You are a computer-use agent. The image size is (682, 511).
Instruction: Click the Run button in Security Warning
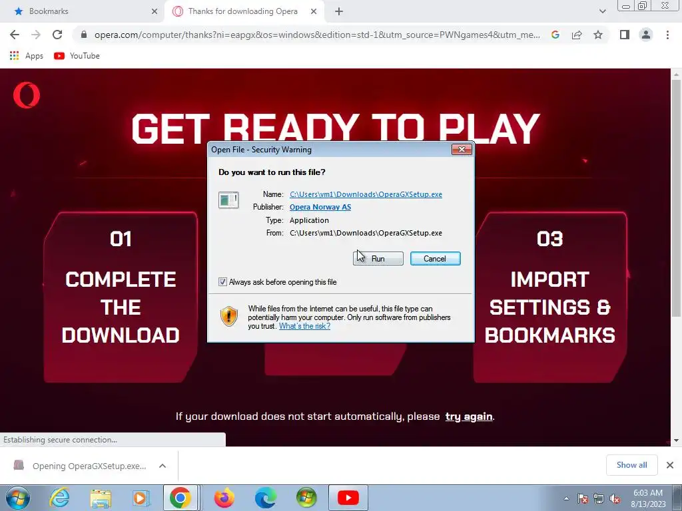coord(378,259)
